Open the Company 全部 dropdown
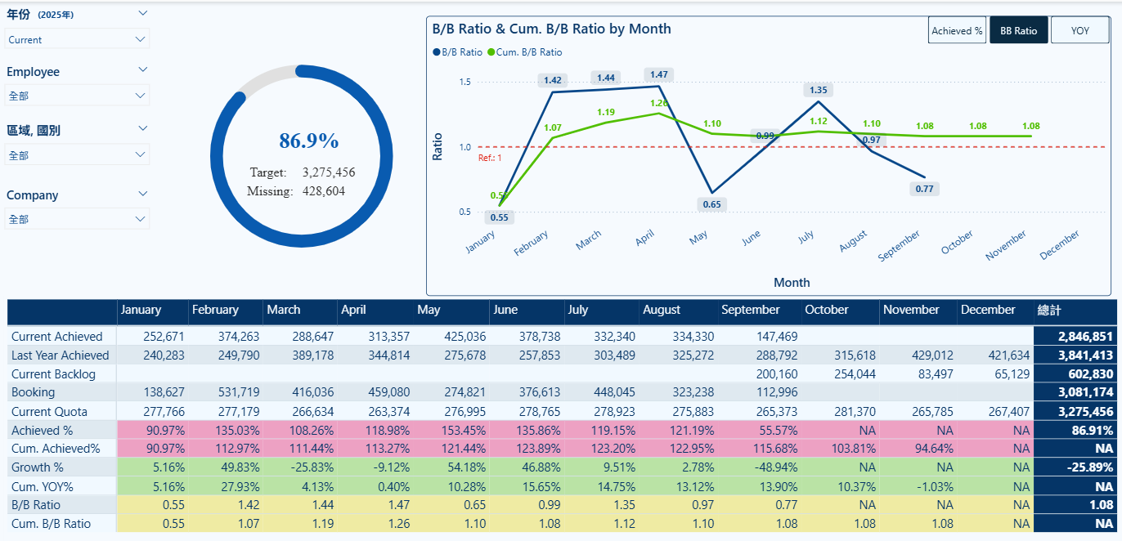 pos(78,219)
